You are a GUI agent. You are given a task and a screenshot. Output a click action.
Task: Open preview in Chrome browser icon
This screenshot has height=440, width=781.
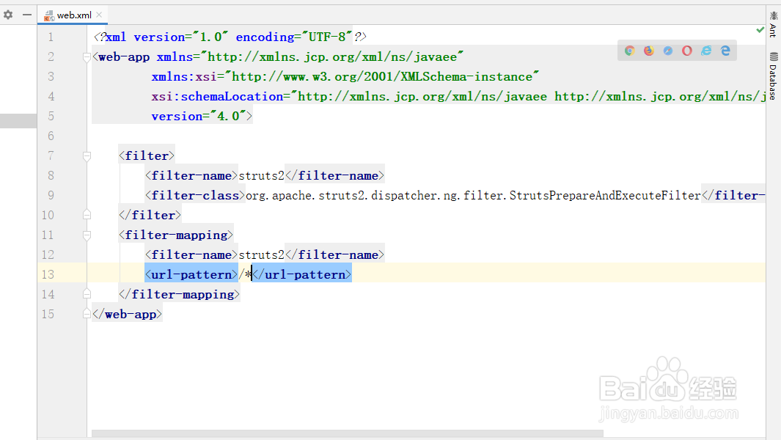click(x=630, y=51)
